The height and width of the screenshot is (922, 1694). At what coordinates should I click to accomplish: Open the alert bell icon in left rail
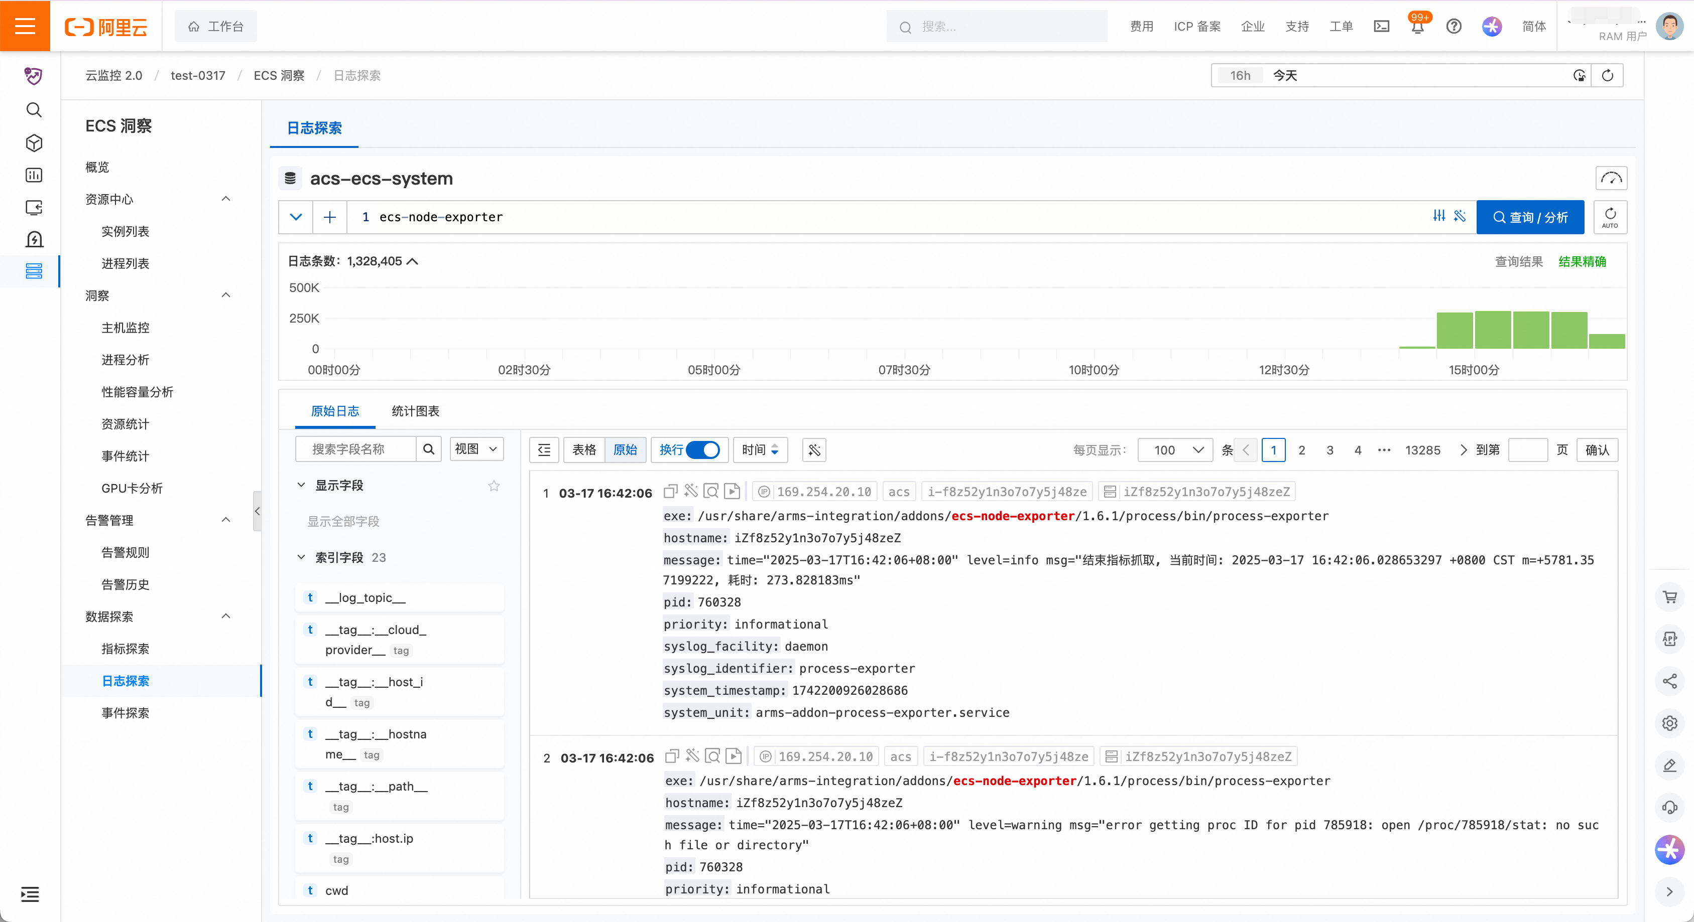click(34, 239)
